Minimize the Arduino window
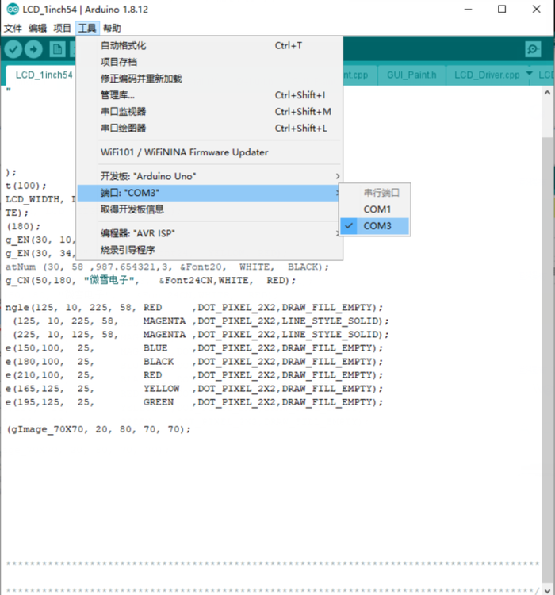This screenshot has height=595, width=555. [469, 9]
